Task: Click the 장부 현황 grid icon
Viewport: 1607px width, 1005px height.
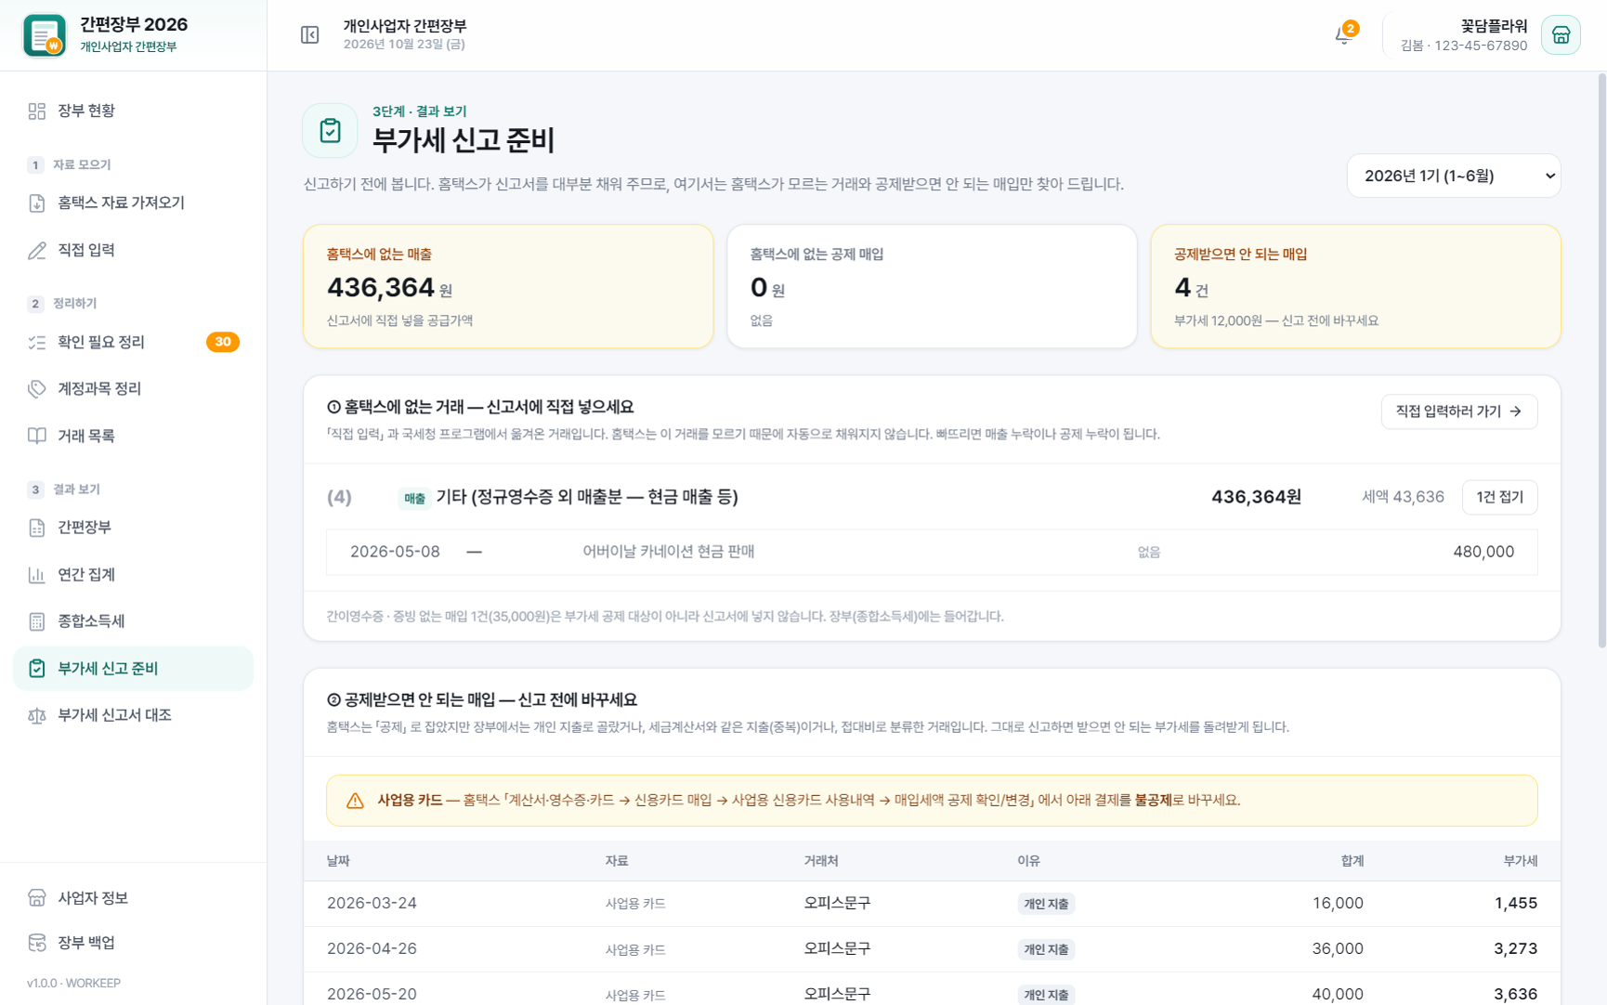Action: [37, 111]
